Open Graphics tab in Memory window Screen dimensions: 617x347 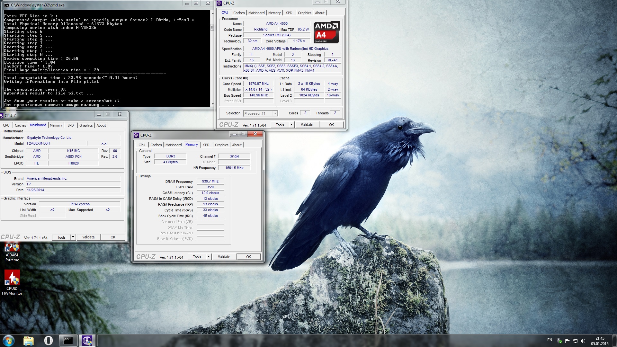221,145
